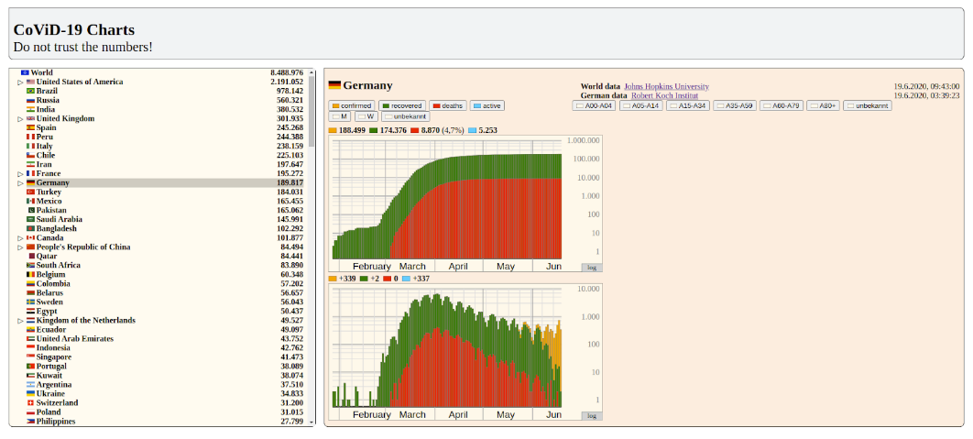Select the Argentina row name
This screenshot has width=973, height=439.
point(53,385)
